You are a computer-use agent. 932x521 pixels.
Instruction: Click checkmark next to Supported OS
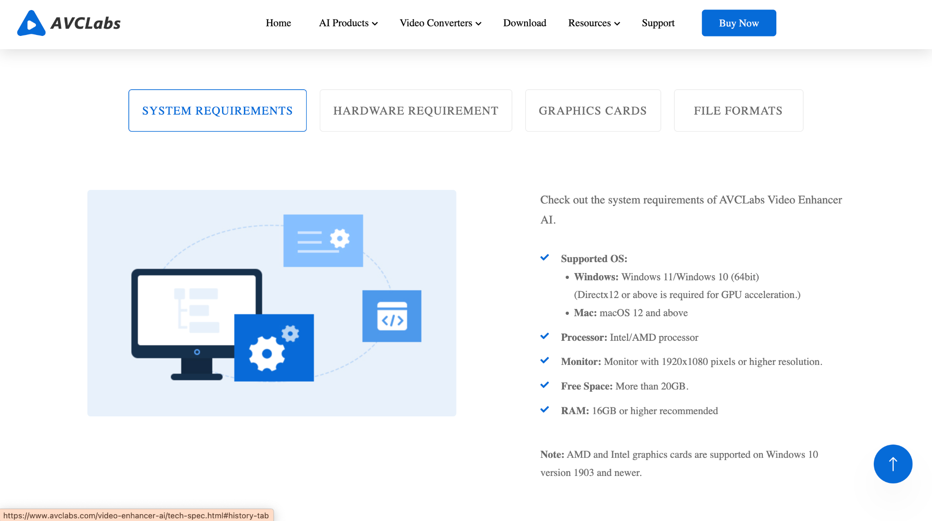(545, 258)
